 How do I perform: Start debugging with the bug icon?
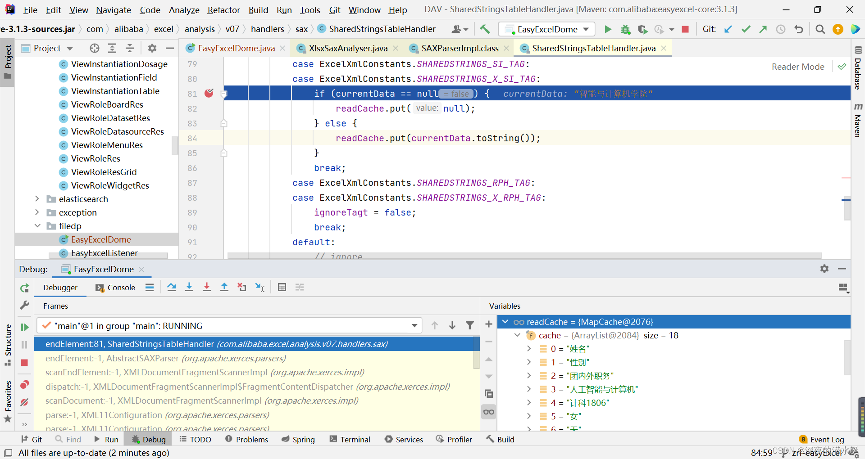[625, 29]
